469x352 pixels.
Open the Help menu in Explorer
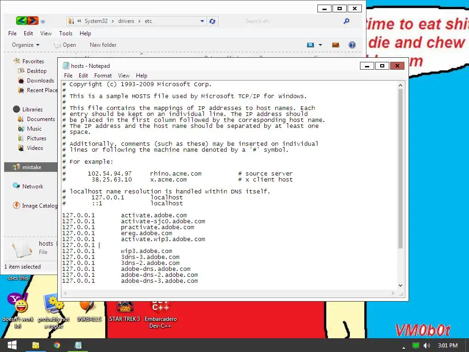(85, 33)
